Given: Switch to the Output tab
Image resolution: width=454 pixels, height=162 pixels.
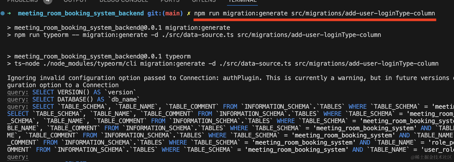Looking at the screenshot, I should pos(75,1).
